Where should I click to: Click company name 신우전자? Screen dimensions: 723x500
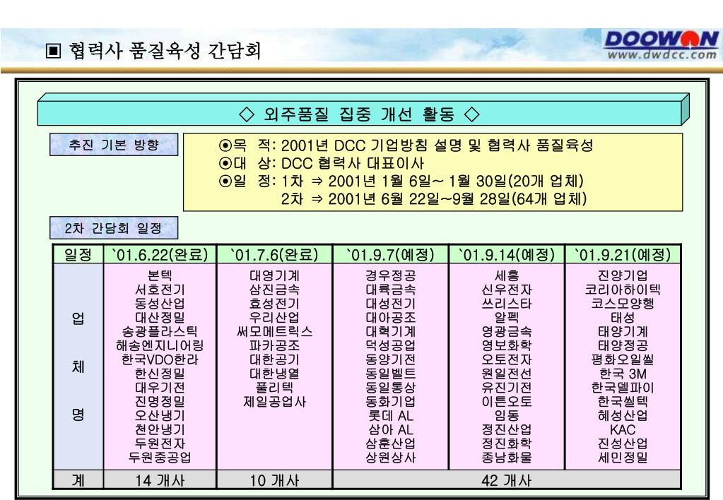tap(507, 290)
